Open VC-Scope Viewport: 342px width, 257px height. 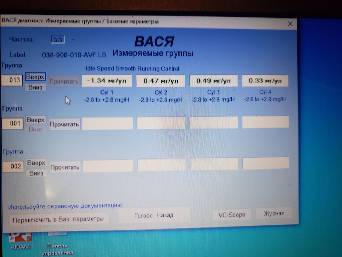pyautogui.click(x=232, y=215)
